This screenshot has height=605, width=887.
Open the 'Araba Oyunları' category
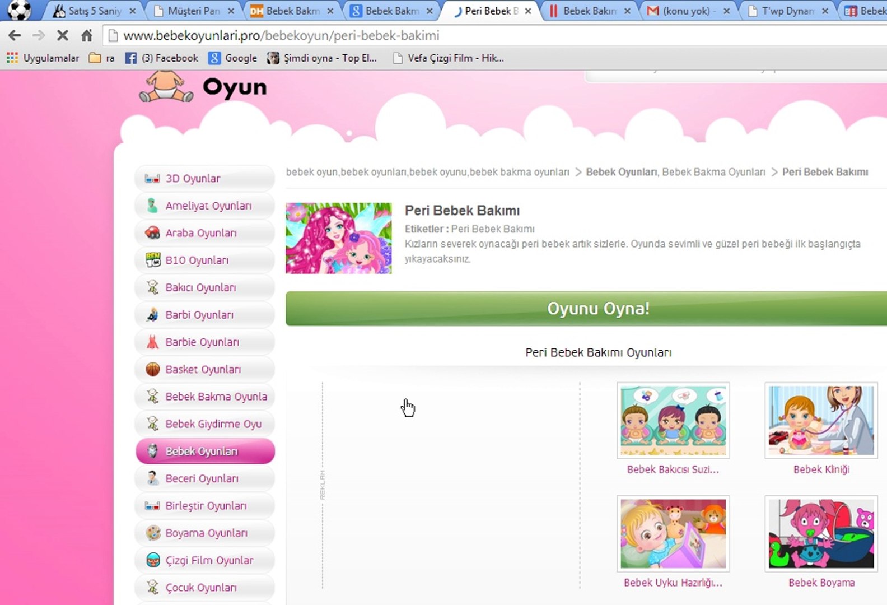pyautogui.click(x=205, y=233)
